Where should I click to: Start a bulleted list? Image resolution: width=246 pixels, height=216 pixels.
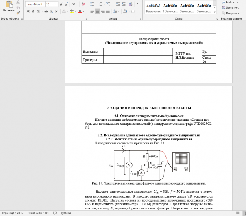click(92, 4)
